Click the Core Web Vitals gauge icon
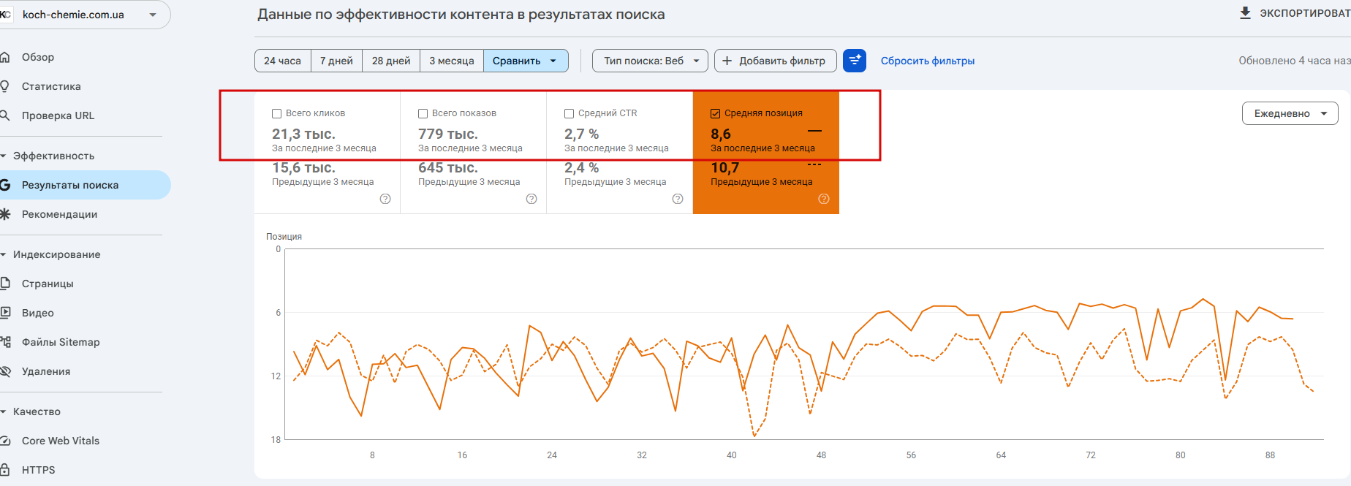Viewport: 1351px width, 486px height. (4, 441)
